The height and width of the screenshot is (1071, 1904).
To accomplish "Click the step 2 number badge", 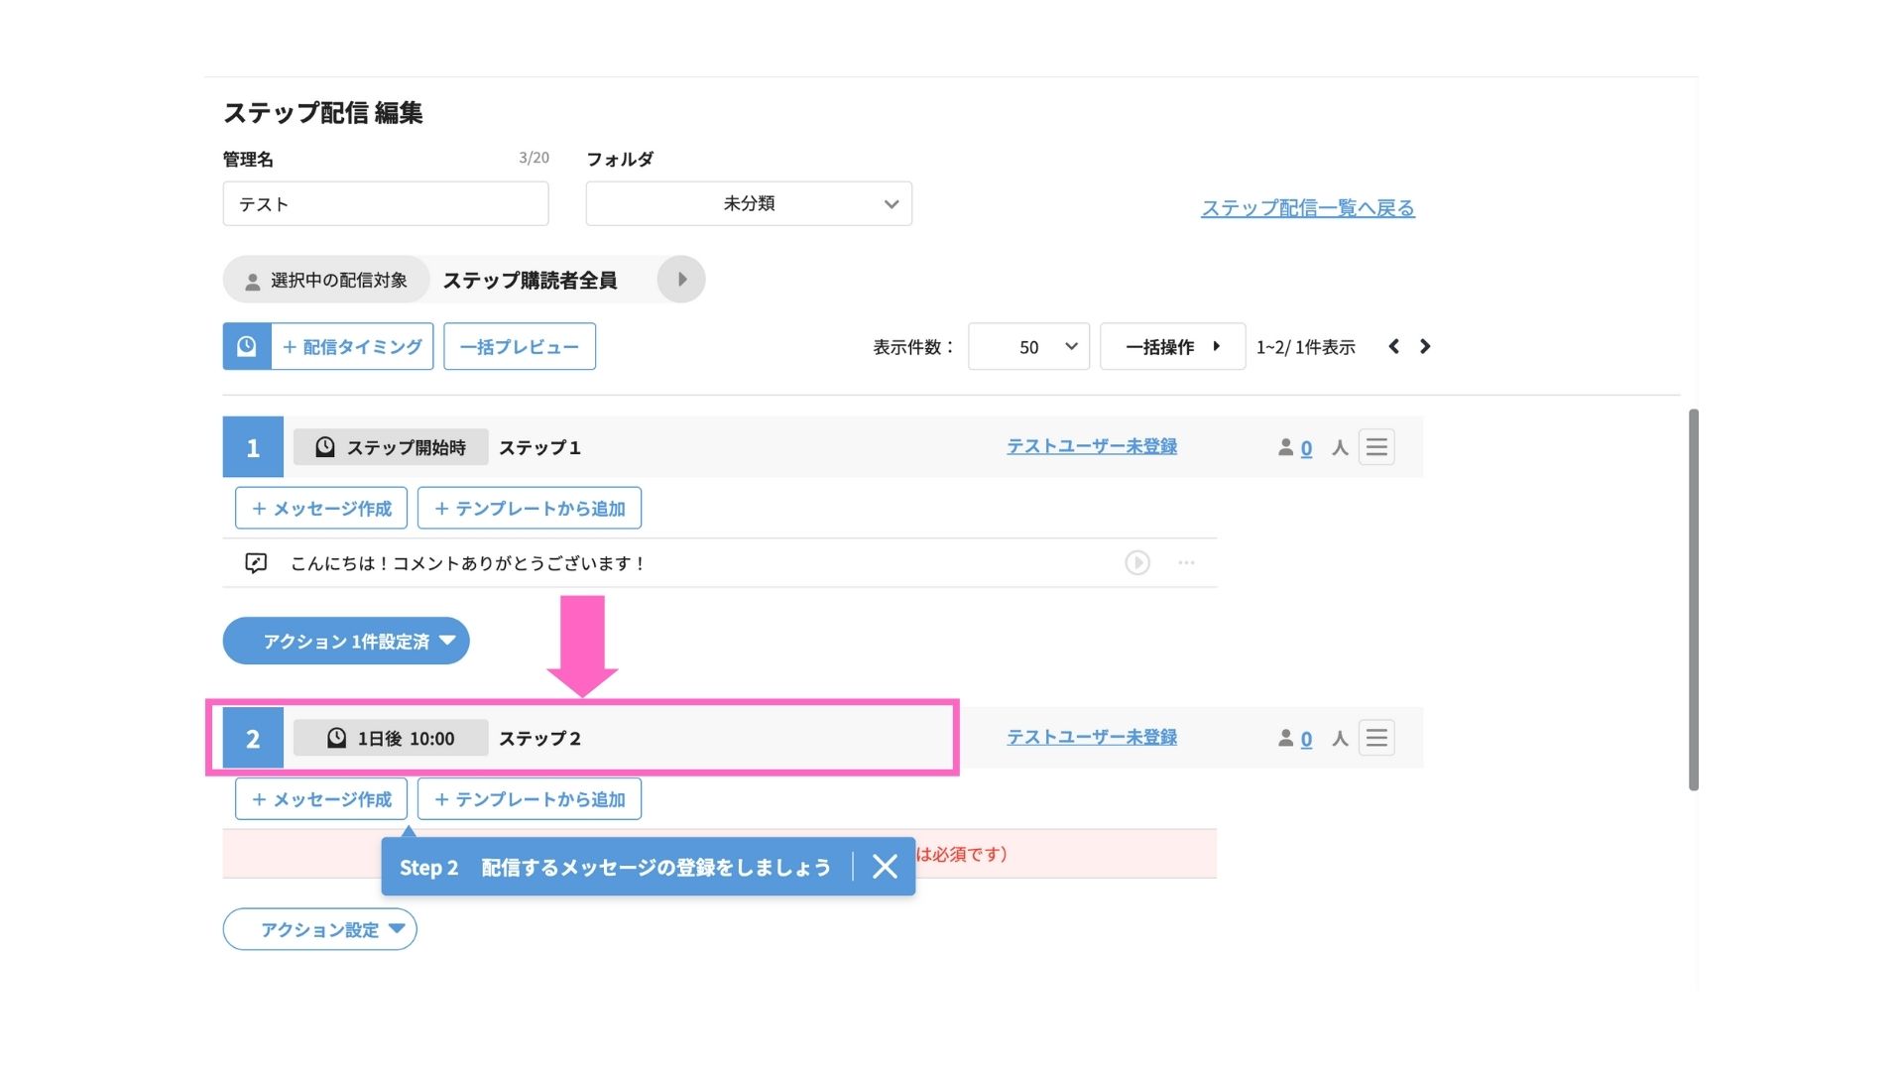I will pyautogui.click(x=253, y=738).
